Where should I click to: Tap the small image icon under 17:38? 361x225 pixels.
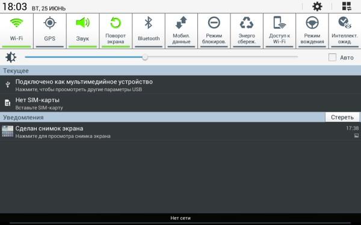point(356,136)
